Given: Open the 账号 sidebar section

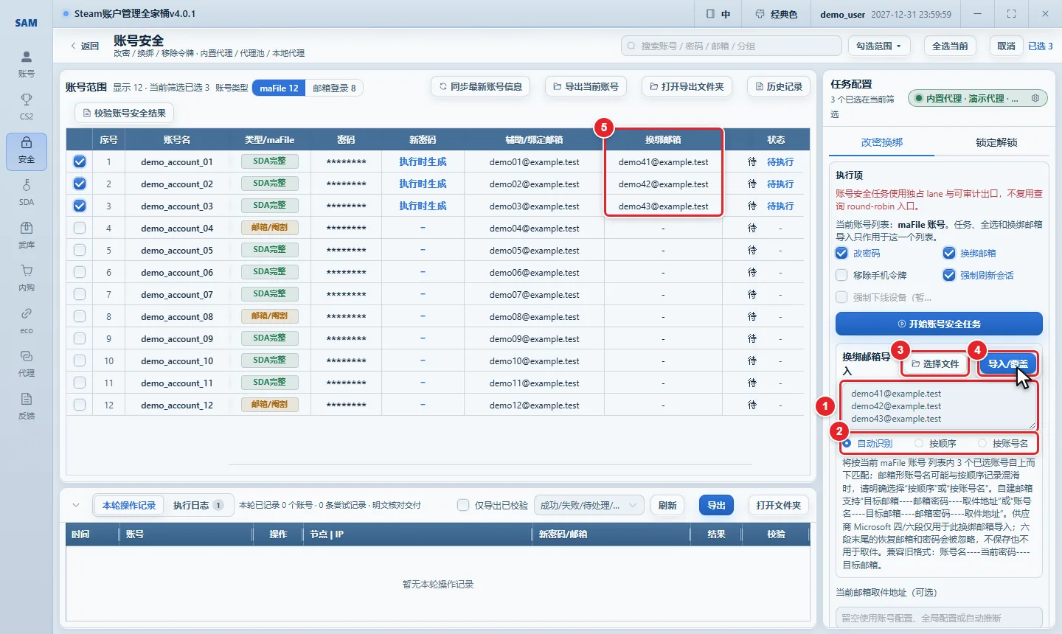Looking at the screenshot, I should (x=27, y=64).
